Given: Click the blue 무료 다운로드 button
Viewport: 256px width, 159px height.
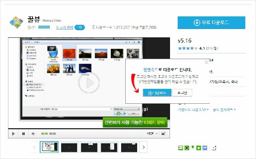Looking at the screenshot, I should [211, 22].
